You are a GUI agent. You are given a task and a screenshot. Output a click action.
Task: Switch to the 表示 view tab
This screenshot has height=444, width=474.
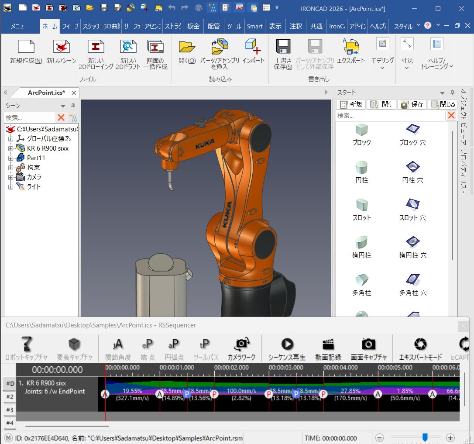pyautogui.click(x=275, y=26)
